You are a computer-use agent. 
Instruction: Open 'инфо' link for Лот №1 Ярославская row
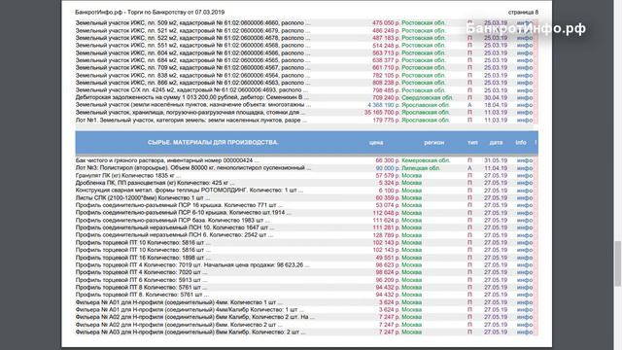525,121
